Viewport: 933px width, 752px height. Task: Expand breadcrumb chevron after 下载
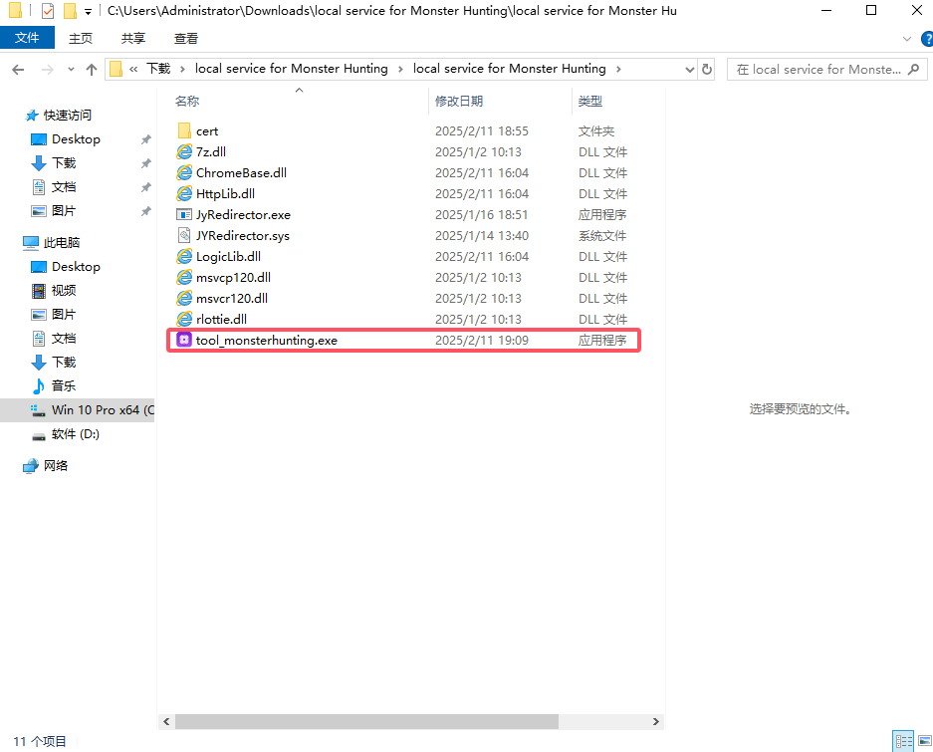pos(182,69)
